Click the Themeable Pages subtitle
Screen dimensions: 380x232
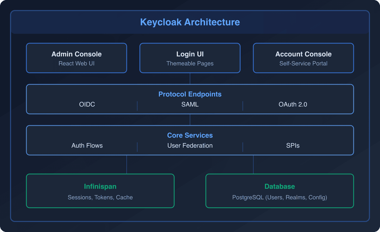[190, 64]
